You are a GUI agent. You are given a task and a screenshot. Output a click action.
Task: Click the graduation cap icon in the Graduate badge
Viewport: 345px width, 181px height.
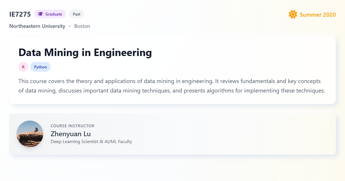pos(40,14)
